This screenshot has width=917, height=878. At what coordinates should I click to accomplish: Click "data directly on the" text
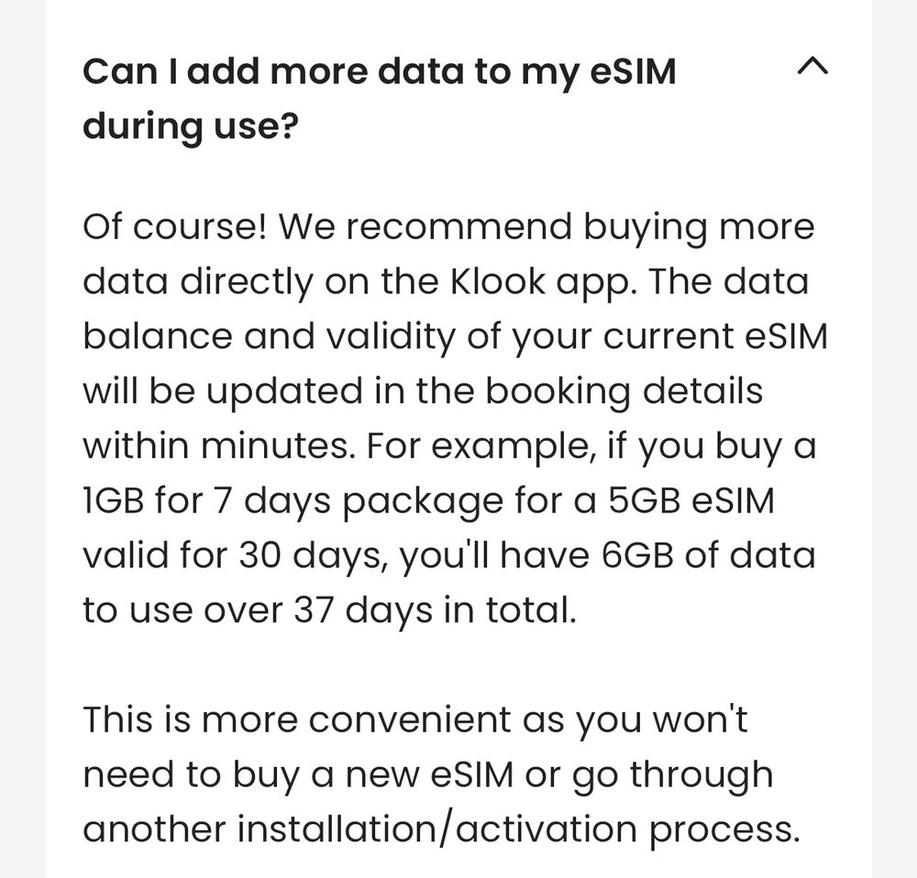coord(293,280)
